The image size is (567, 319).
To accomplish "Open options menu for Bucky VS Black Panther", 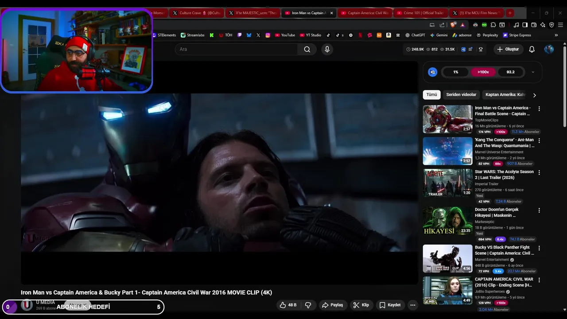I will 539,248.
